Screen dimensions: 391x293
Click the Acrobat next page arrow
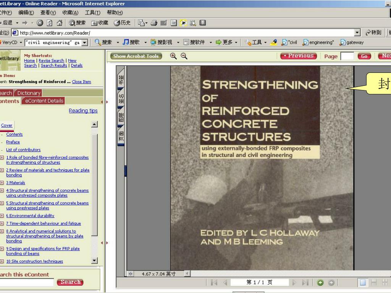(294, 282)
